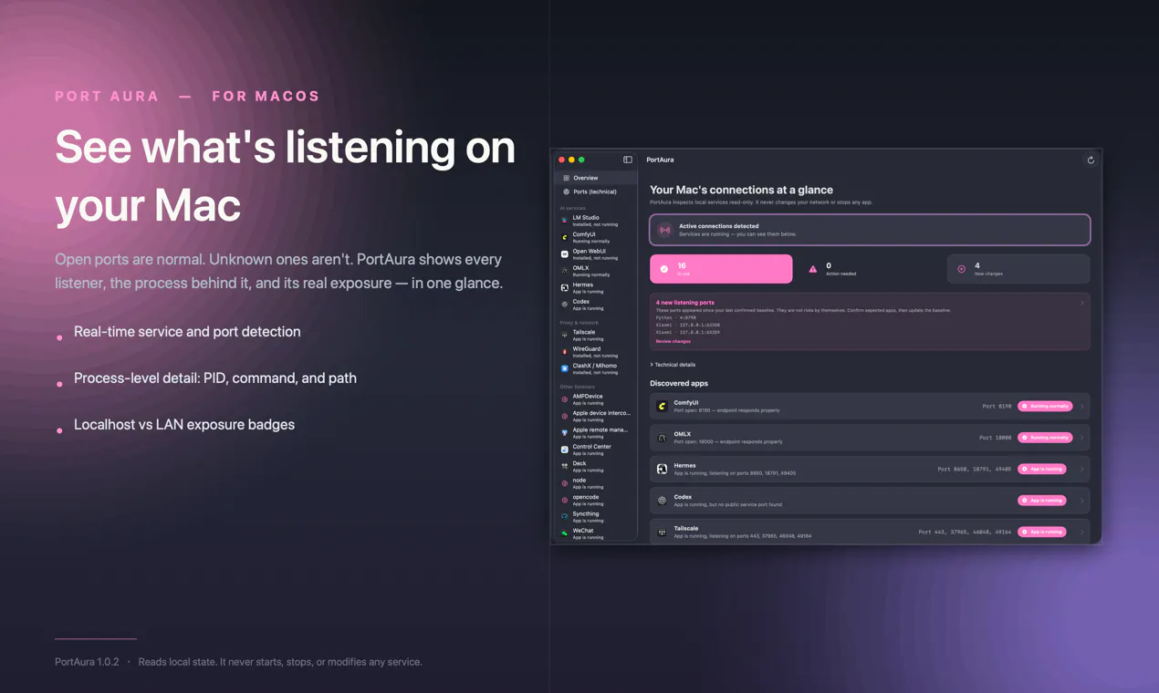Click the '4 new listening ports' heading
The width and height of the screenshot is (1159, 693).
[x=684, y=302]
